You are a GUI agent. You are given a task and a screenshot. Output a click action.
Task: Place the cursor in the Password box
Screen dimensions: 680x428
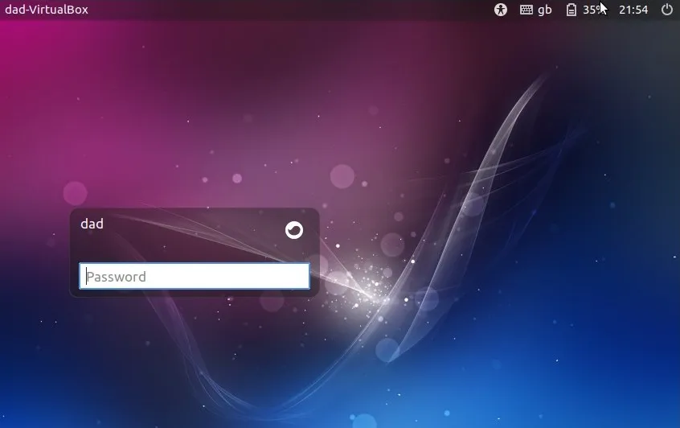tap(194, 276)
